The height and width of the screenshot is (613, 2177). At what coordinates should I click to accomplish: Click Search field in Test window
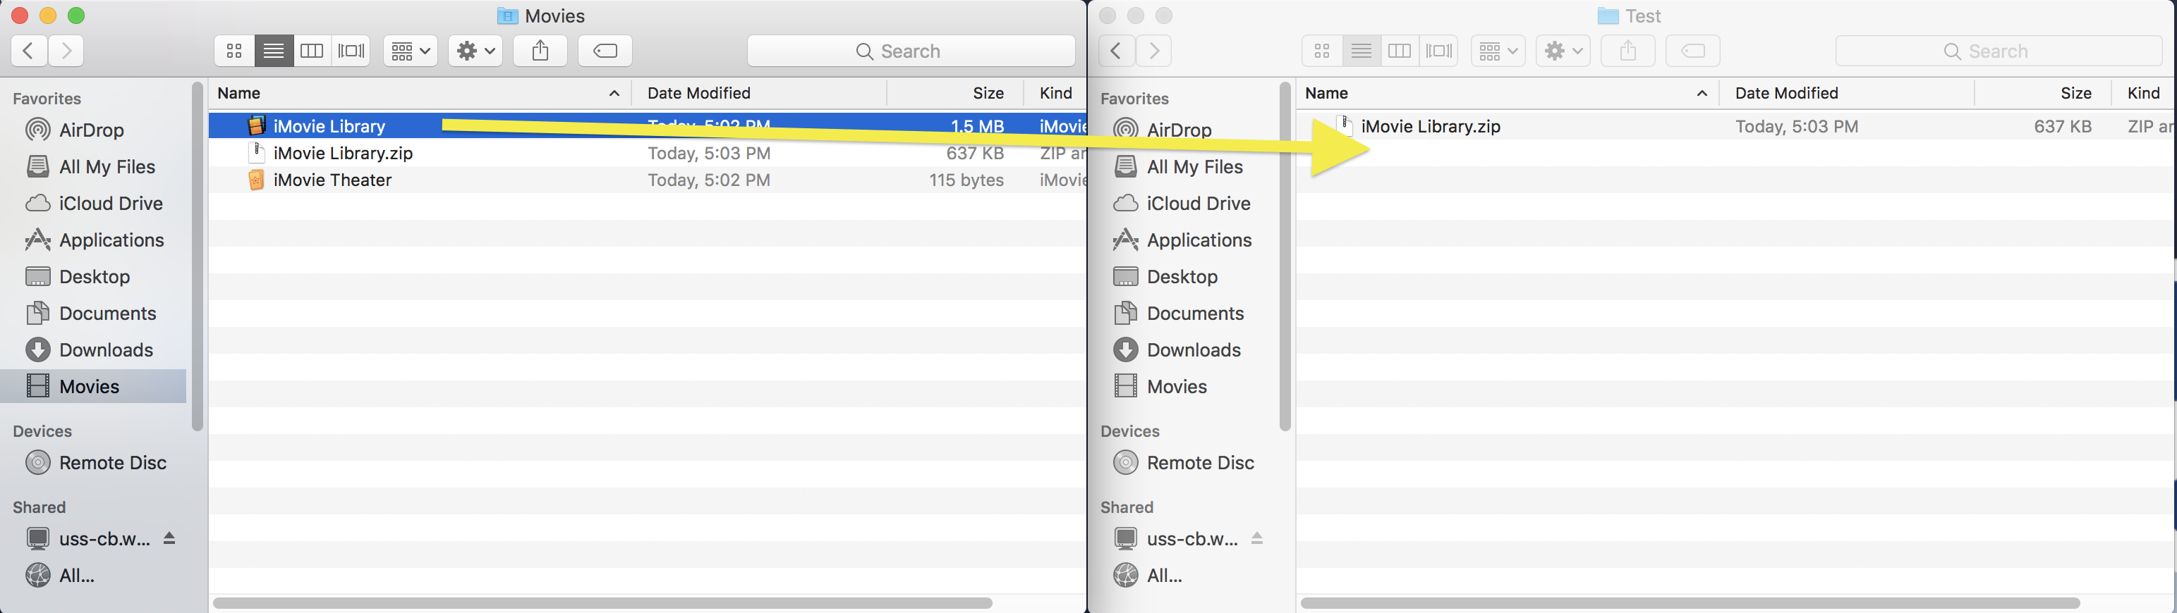coord(1999,51)
